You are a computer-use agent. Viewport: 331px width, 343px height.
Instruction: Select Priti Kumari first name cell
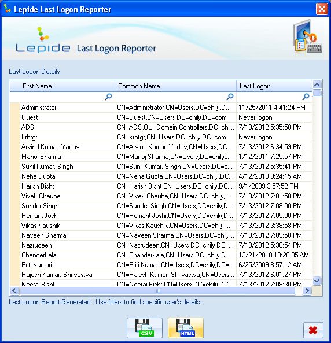(x=67, y=265)
